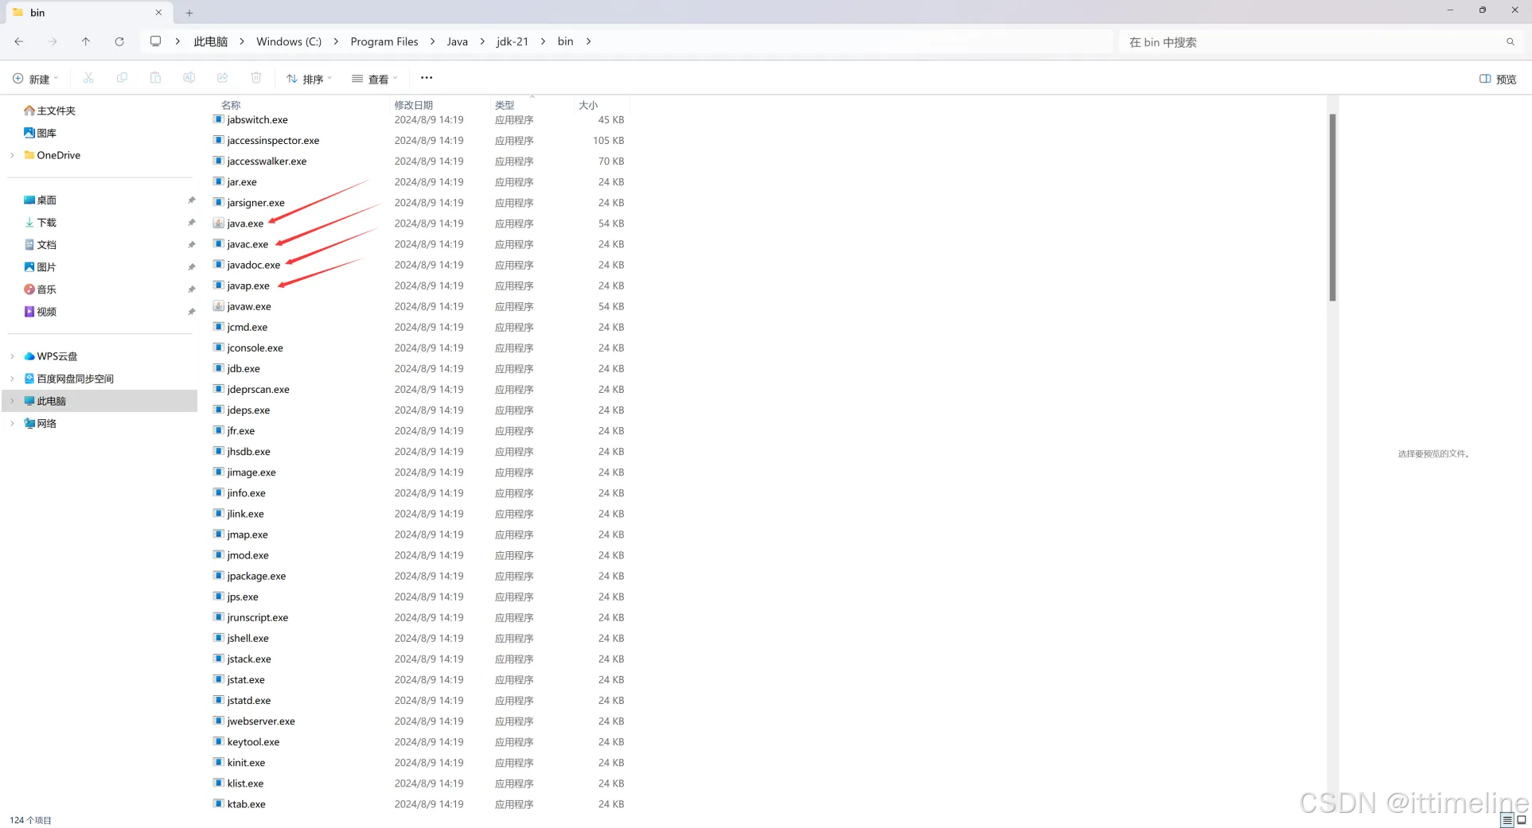The height and width of the screenshot is (828, 1532).
Task: Click the vertical scrollbar thumb in file list
Action: tap(1332, 208)
